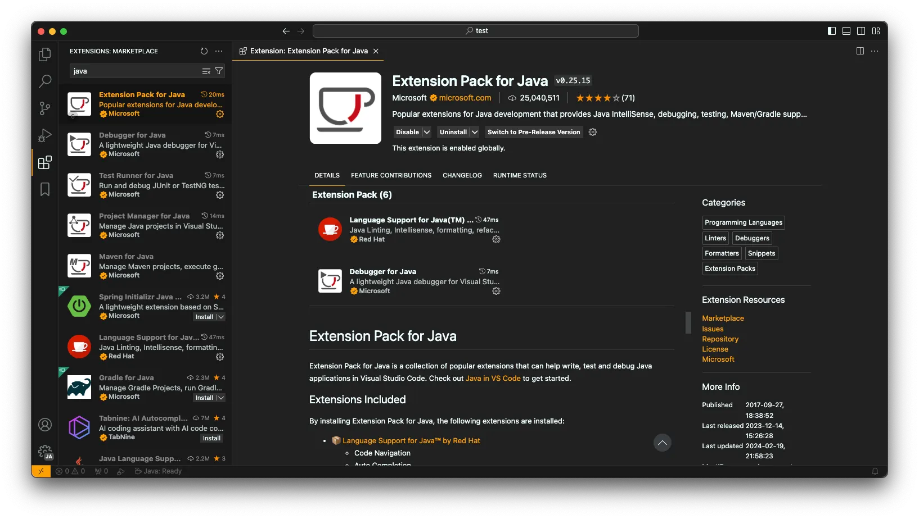Uninstall the Extension Pack for Java
919x519 pixels.
click(x=453, y=132)
